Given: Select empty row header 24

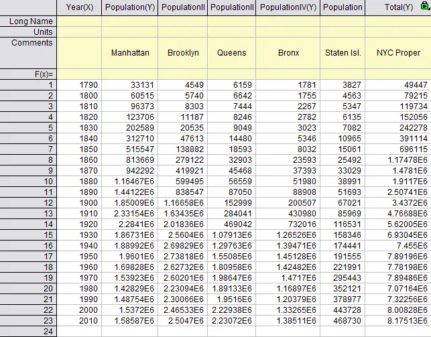Looking at the screenshot, I should point(28,331).
